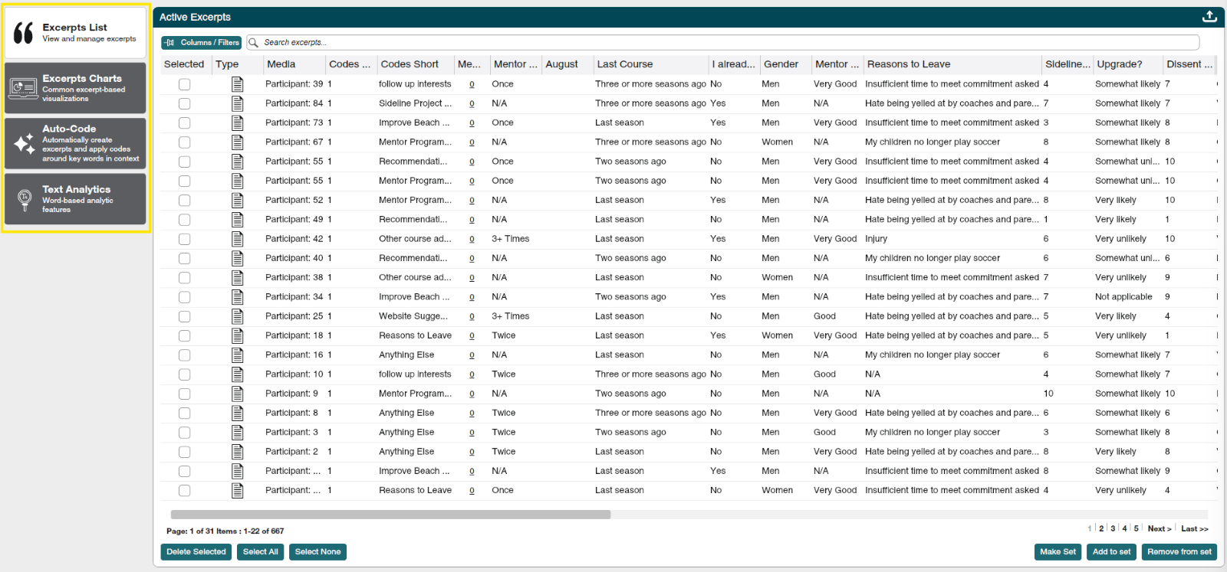
Task: Jump to Last >> page
Action: pyautogui.click(x=1195, y=529)
